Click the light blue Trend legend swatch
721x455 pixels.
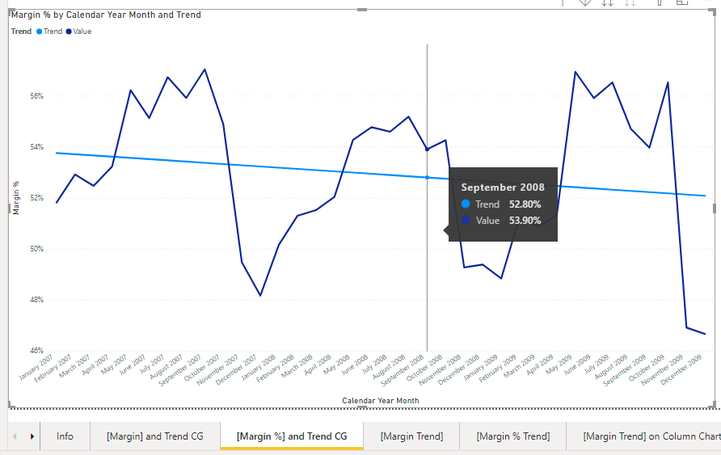click(39, 32)
